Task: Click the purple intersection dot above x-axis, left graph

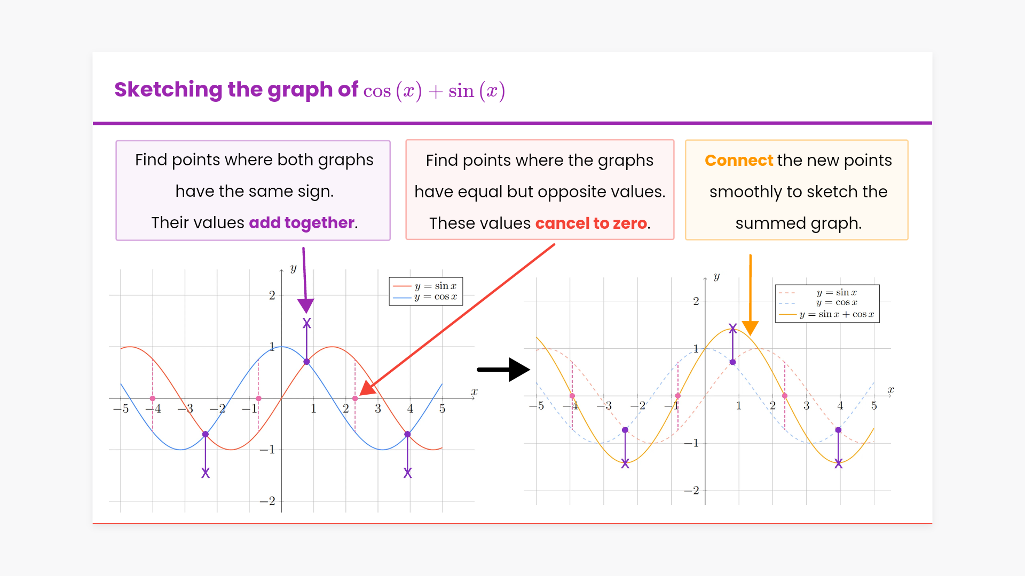Action: pos(306,362)
